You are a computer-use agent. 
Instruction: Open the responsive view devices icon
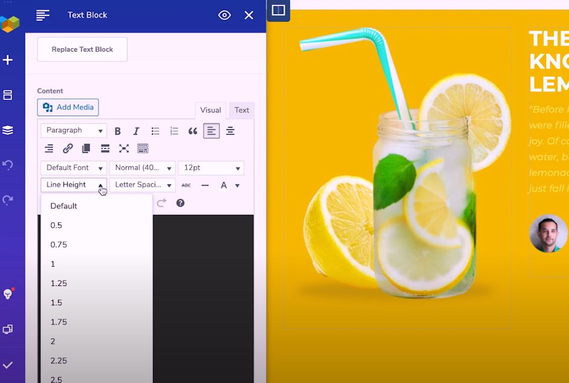coord(8,329)
